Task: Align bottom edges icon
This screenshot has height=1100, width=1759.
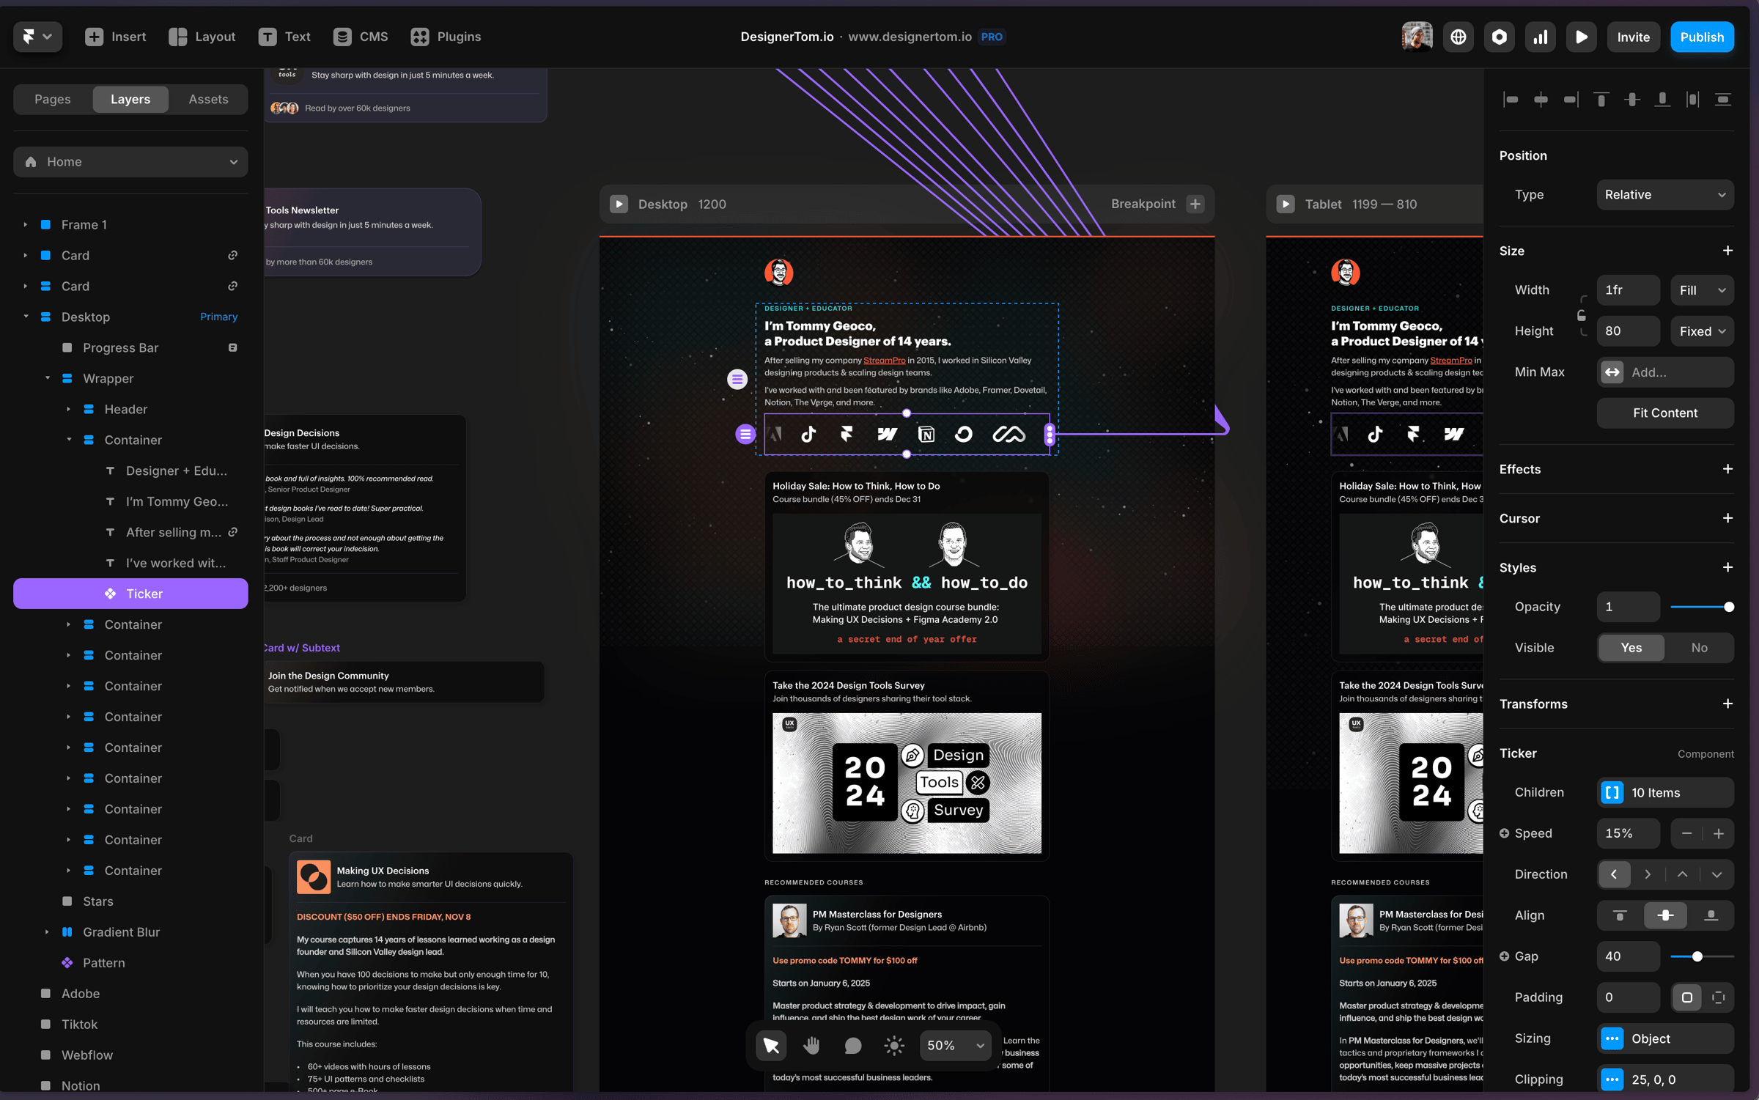Action: coord(1662,99)
